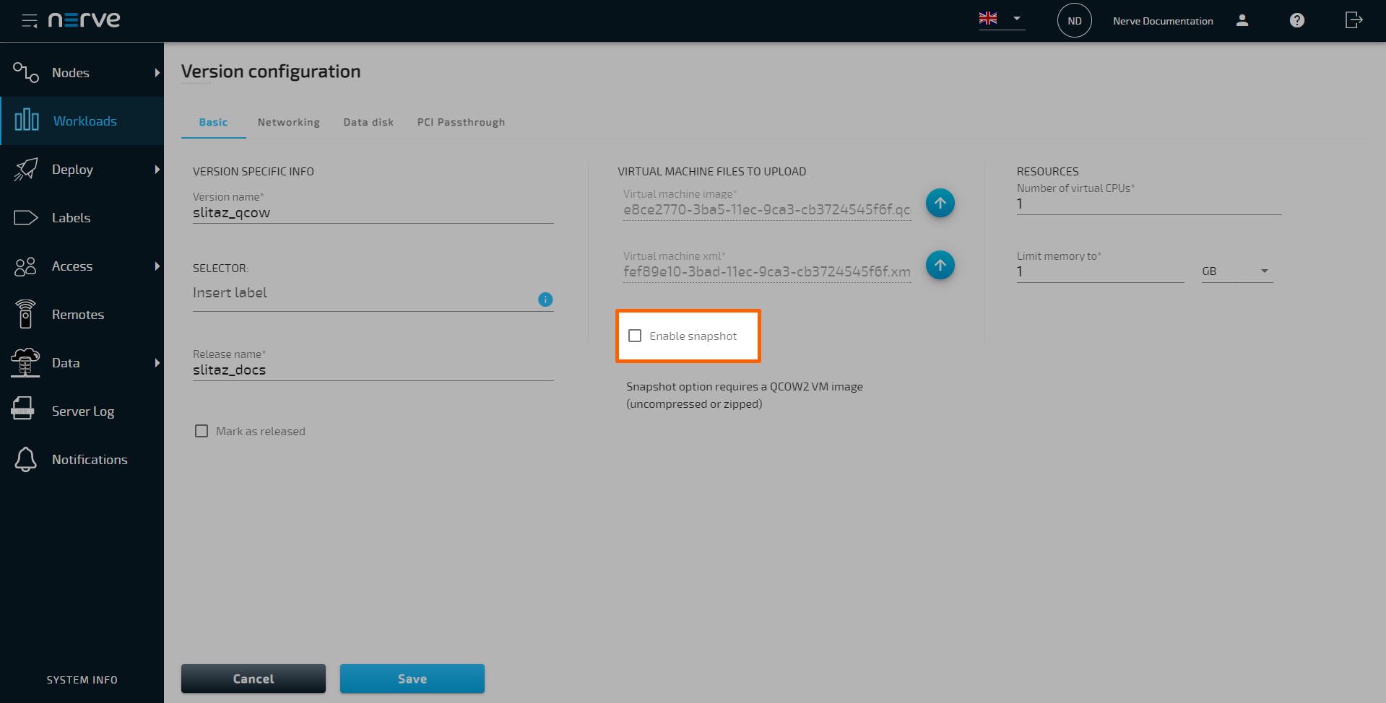Switch to the Networking tab
This screenshot has height=703, width=1386.
(x=288, y=122)
